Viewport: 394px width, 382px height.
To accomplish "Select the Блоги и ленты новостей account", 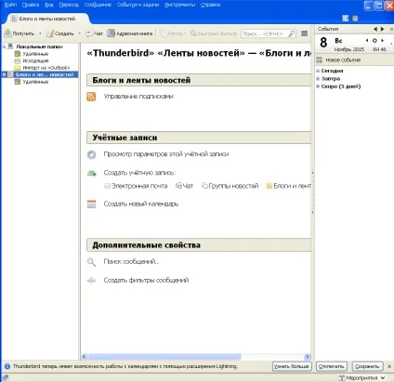I will point(45,74).
